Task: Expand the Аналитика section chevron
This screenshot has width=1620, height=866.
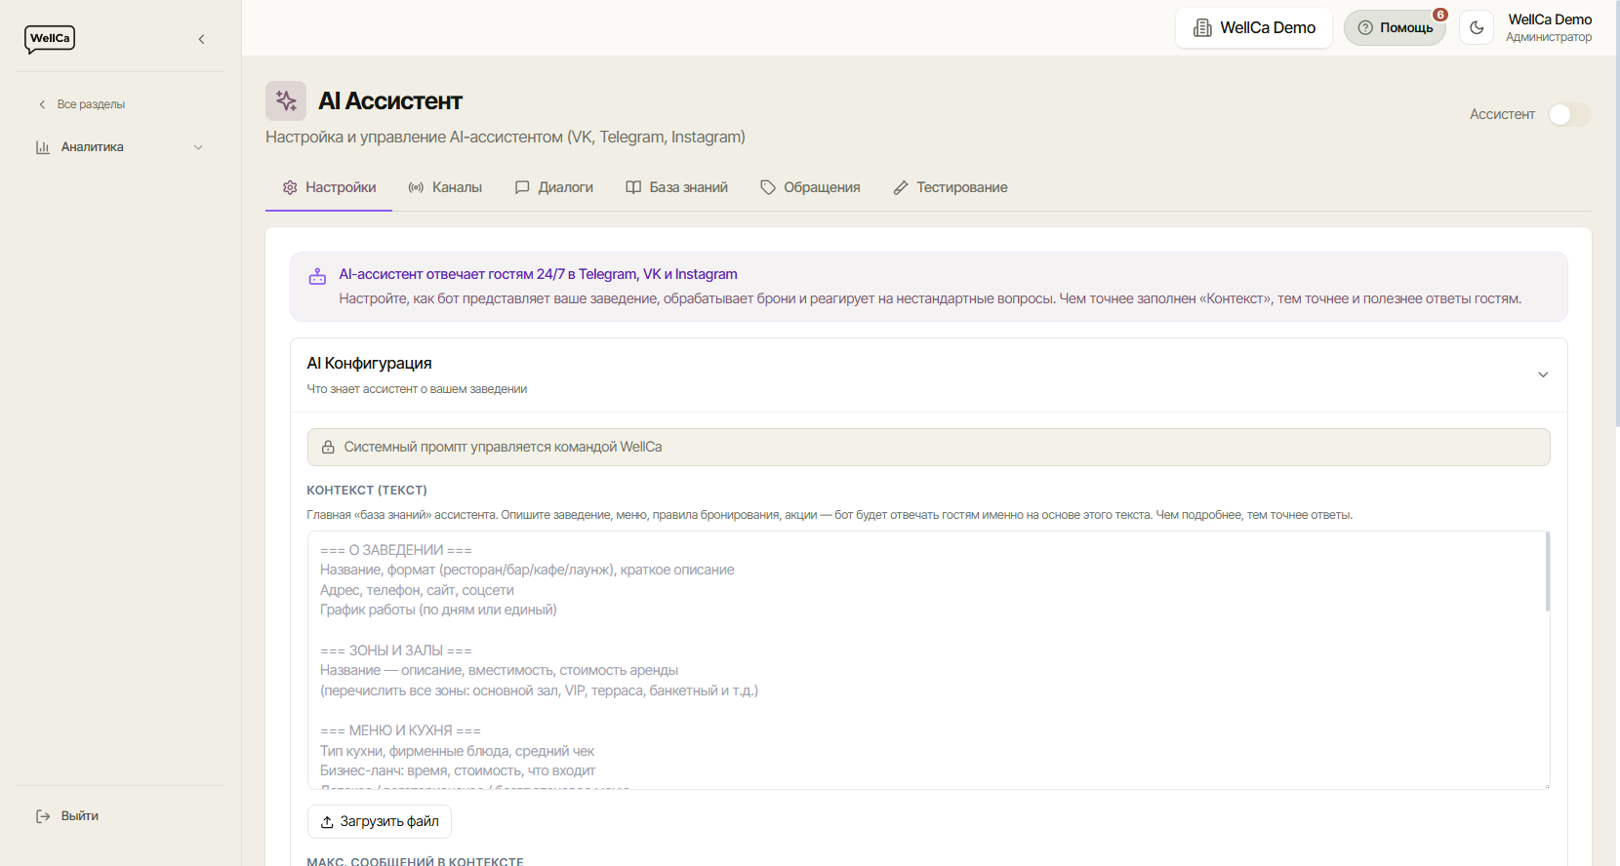Action: tap(198, 147)
